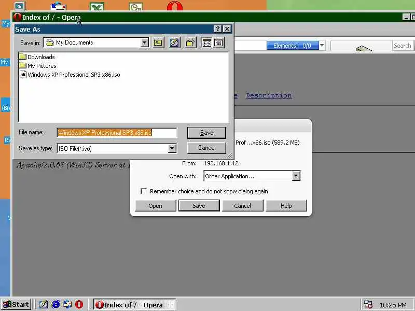Open the My Pictures folder

point(37,66)
